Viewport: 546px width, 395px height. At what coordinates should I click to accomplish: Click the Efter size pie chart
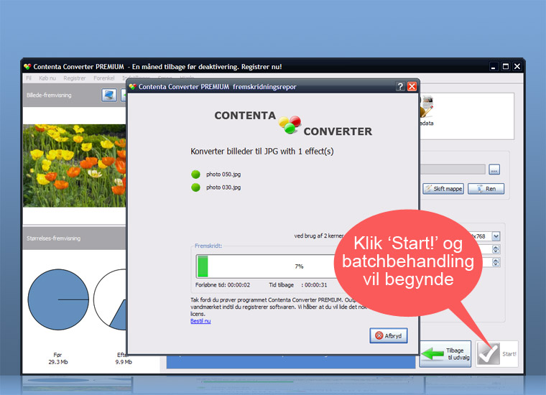coord(110,299)
